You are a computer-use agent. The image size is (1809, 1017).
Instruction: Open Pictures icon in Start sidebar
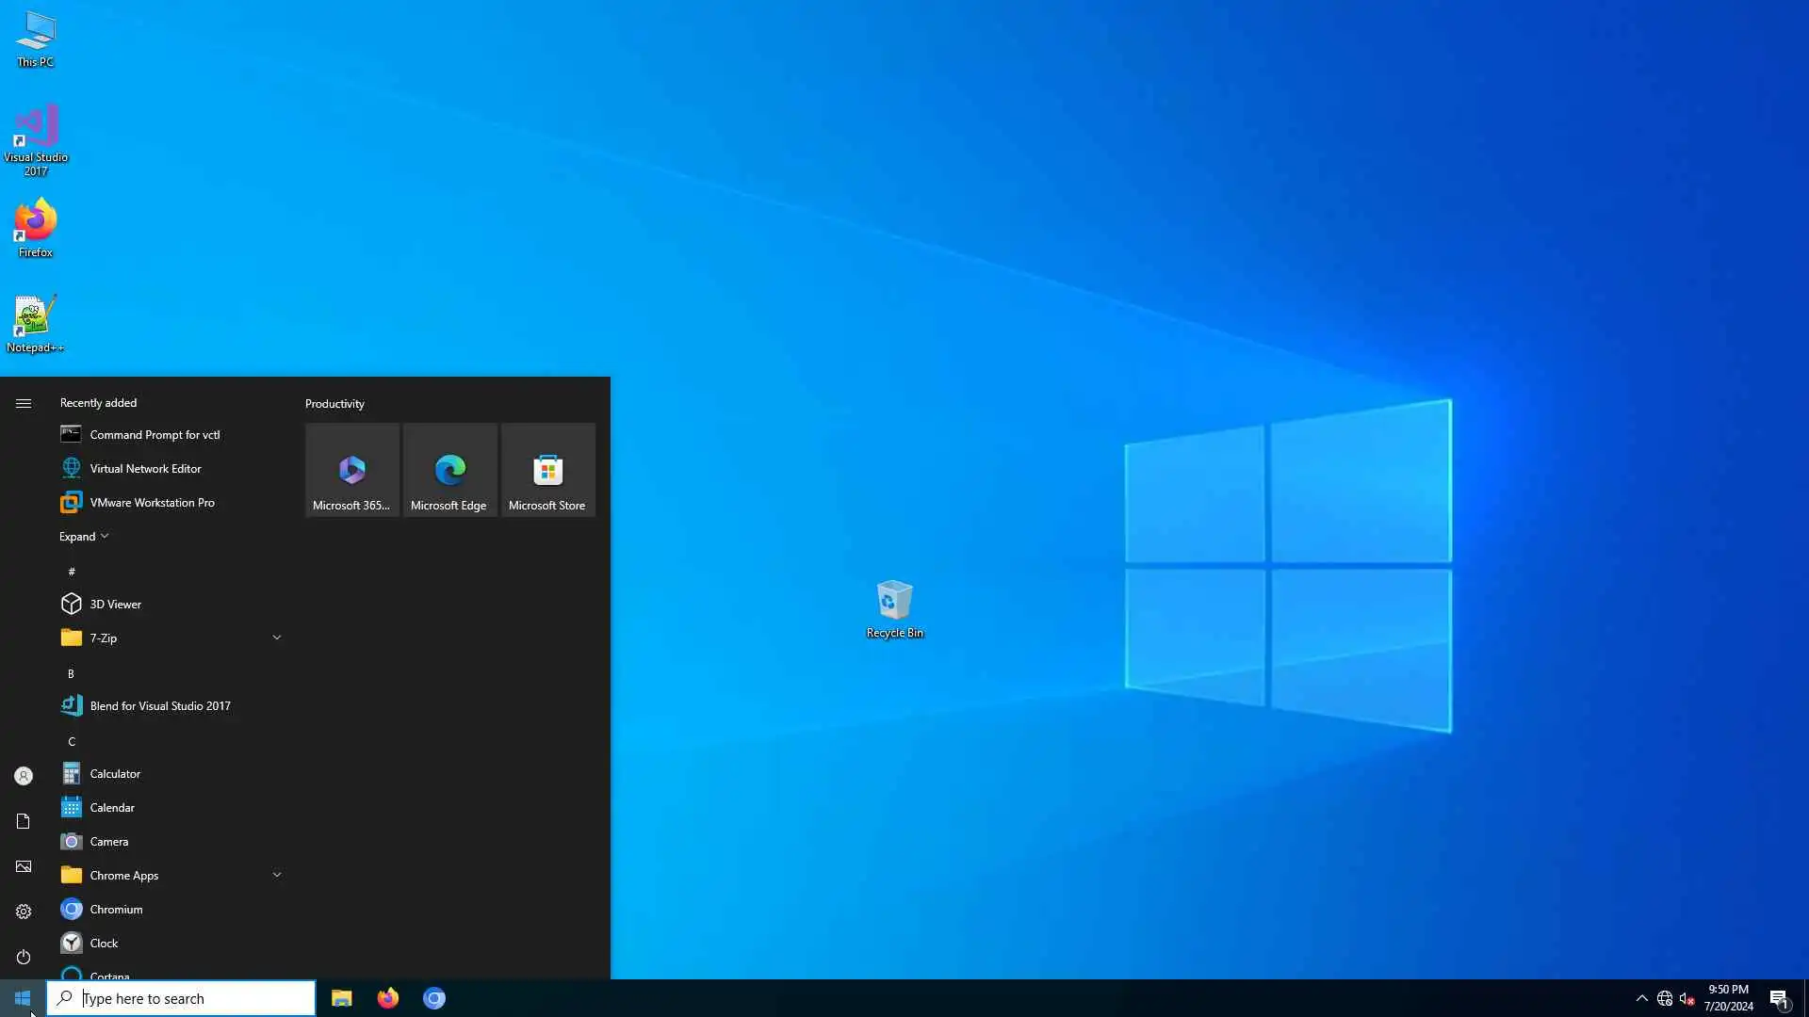coord(24,866)
